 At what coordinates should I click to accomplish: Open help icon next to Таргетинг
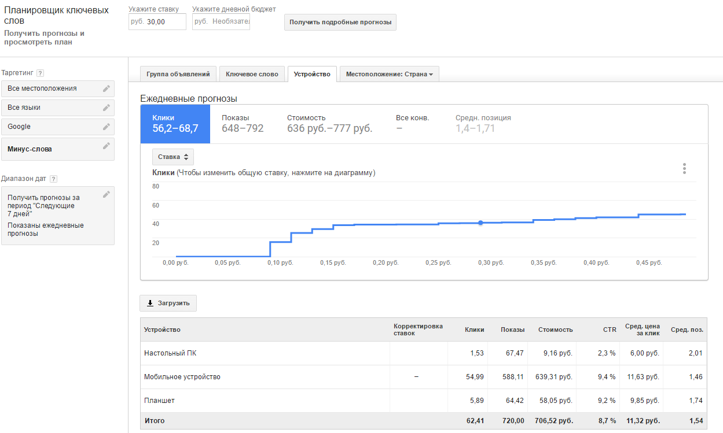pyautogui.click(x=40, y=73)
